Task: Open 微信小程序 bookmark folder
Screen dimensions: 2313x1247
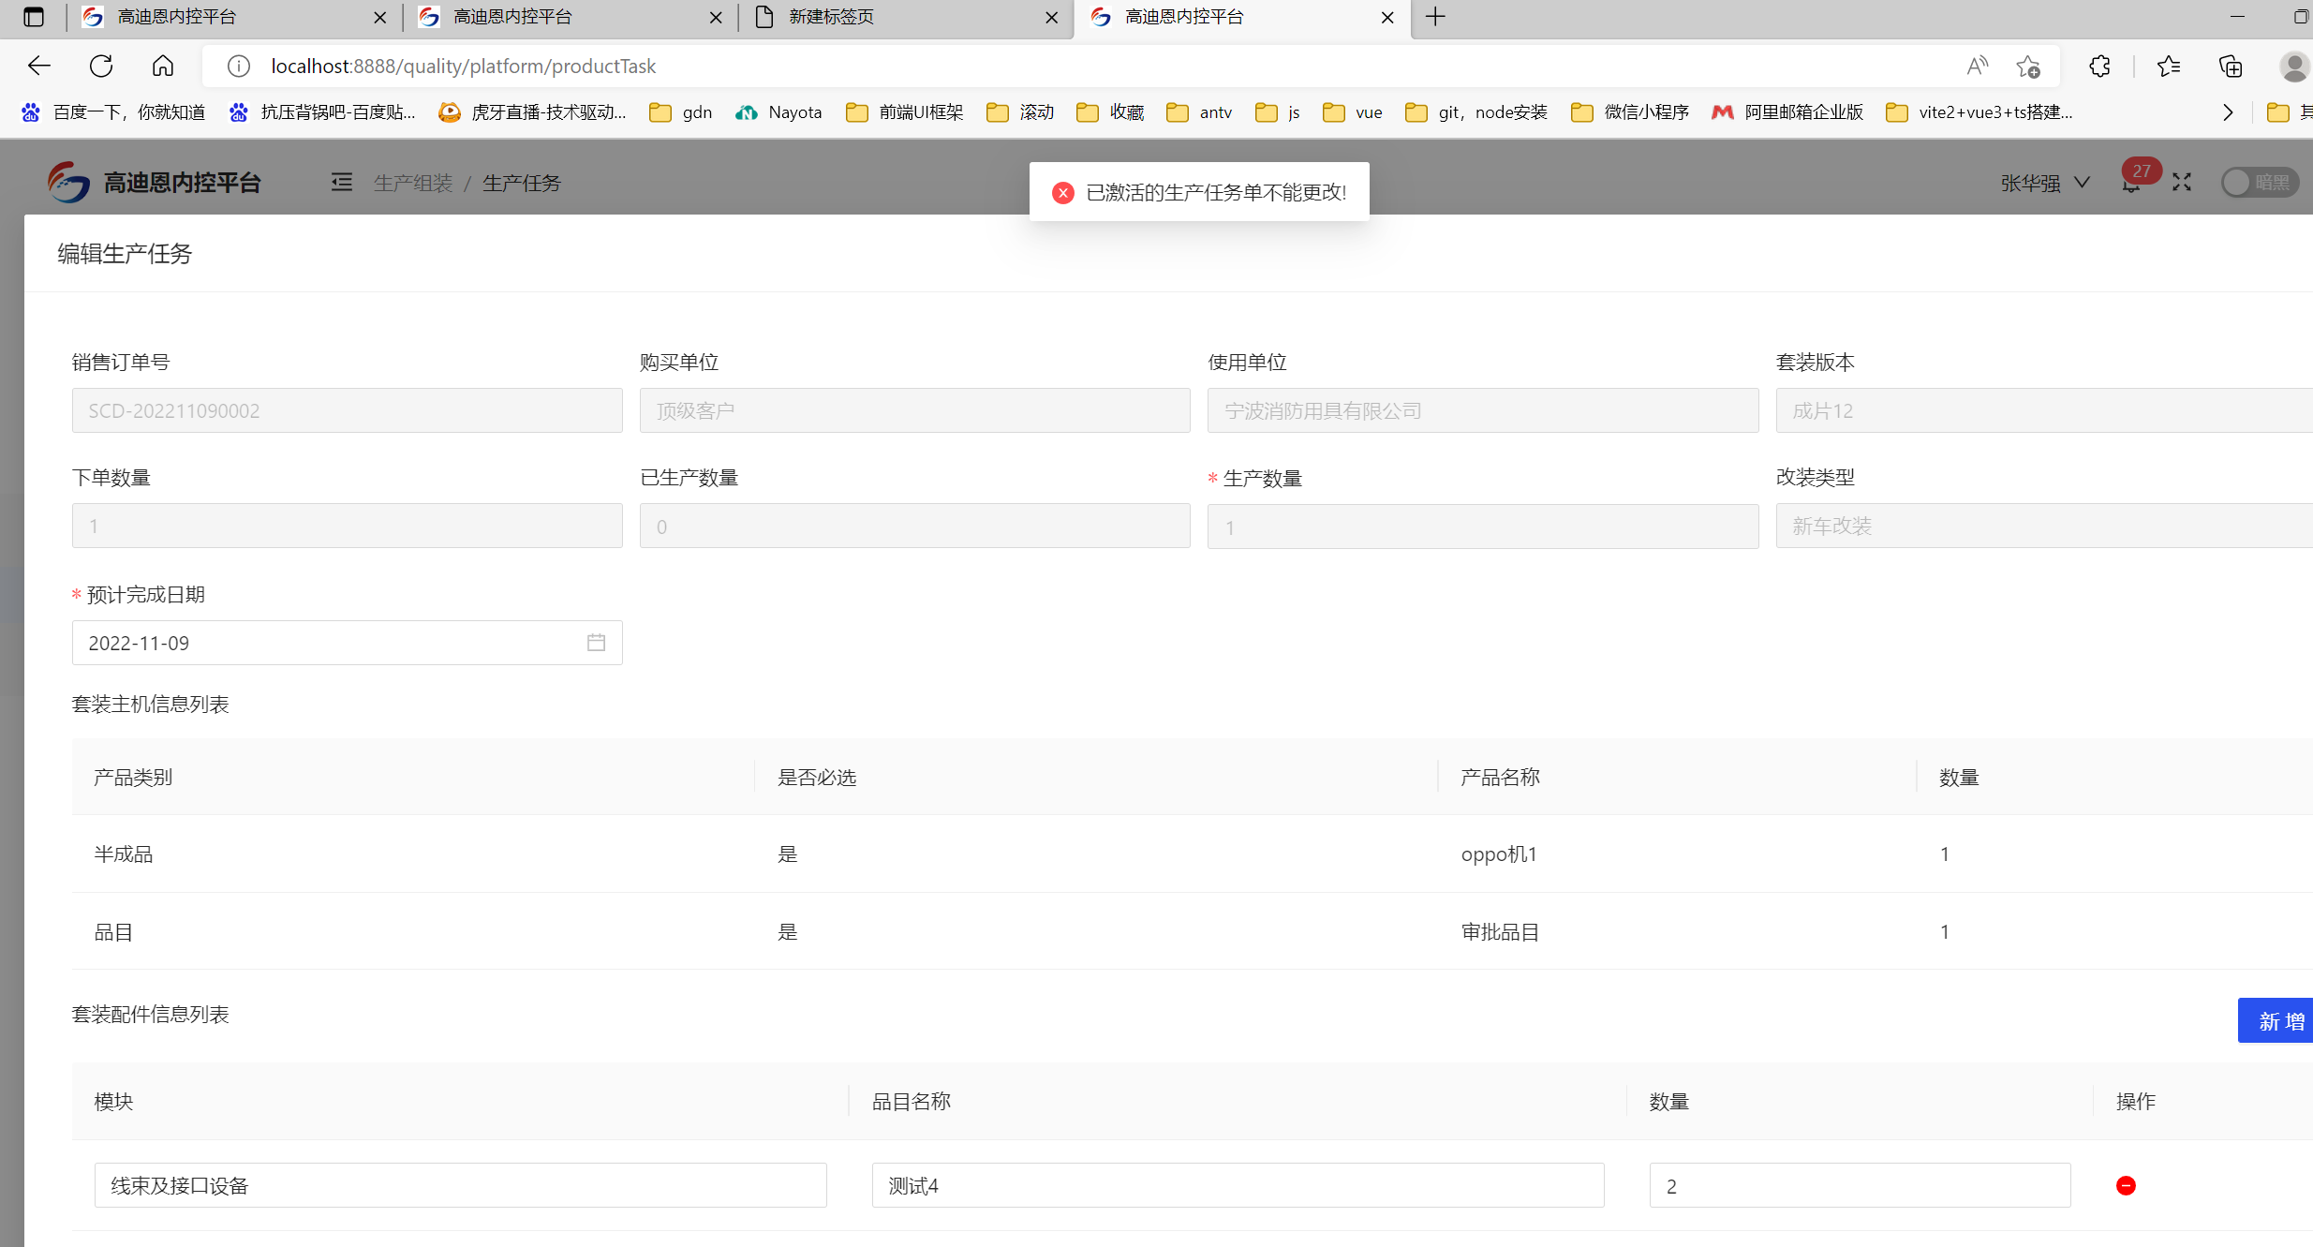Action: 1630,112
